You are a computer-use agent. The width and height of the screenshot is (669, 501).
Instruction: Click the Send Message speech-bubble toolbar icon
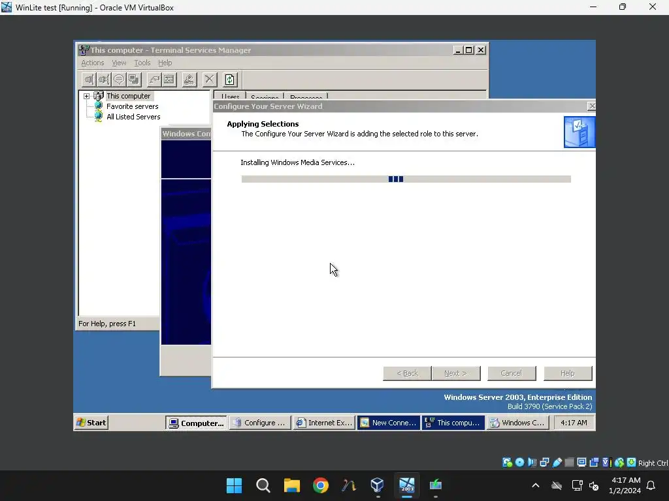click(x=119, y=80)
